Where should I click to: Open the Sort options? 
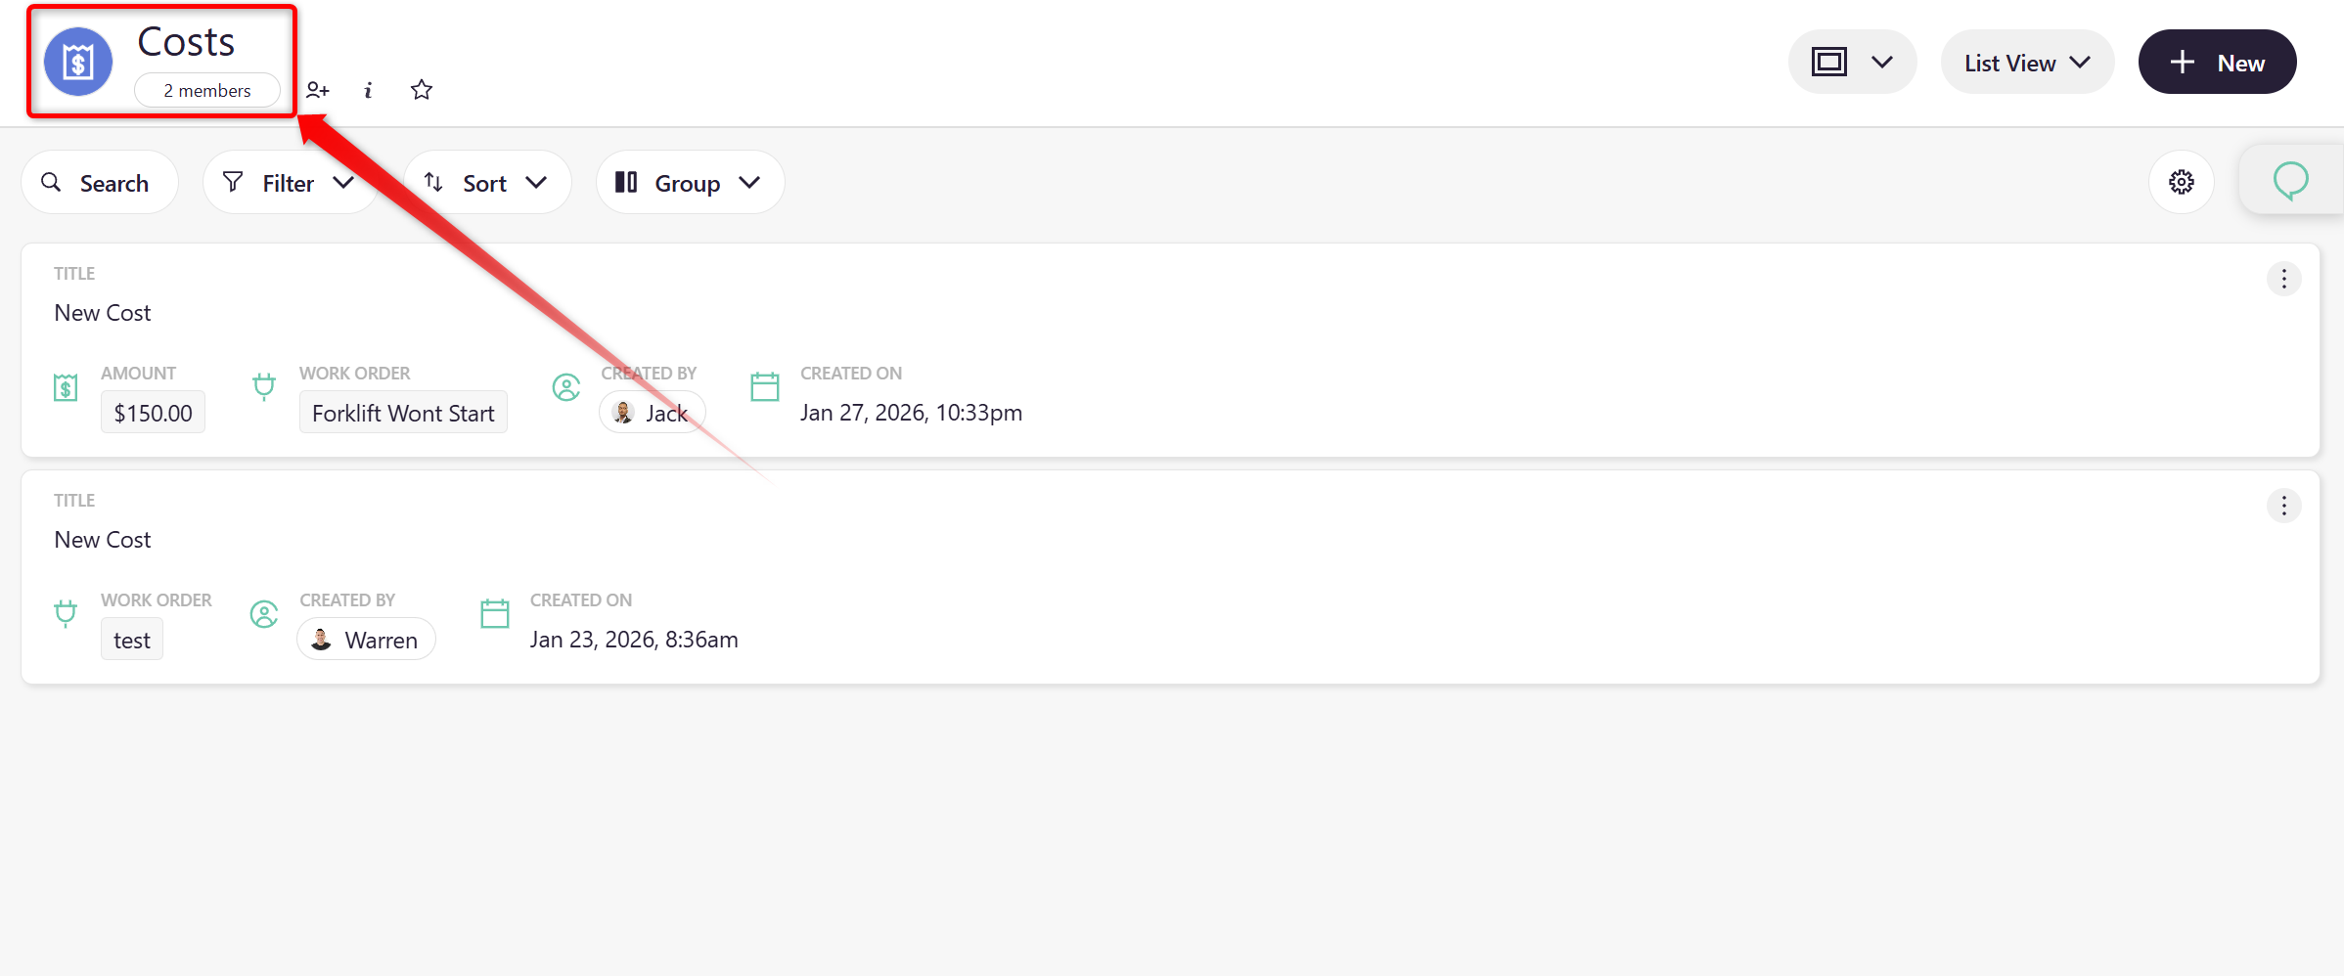click(486, 183)
